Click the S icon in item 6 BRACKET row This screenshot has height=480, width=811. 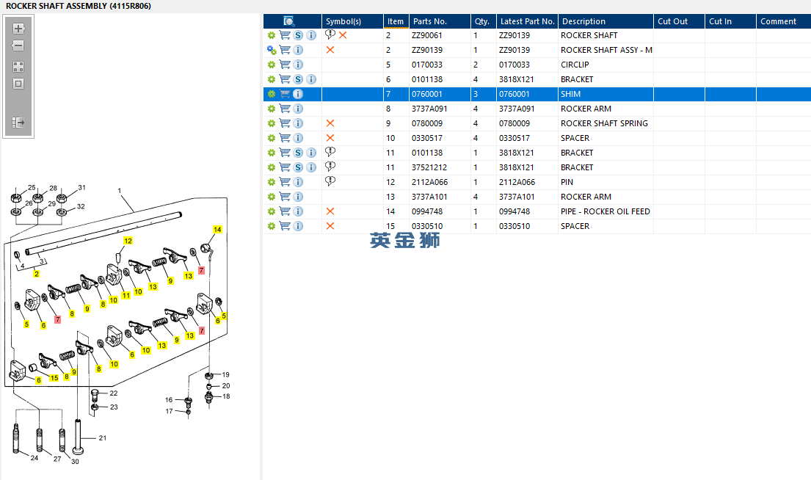[298, 79]
